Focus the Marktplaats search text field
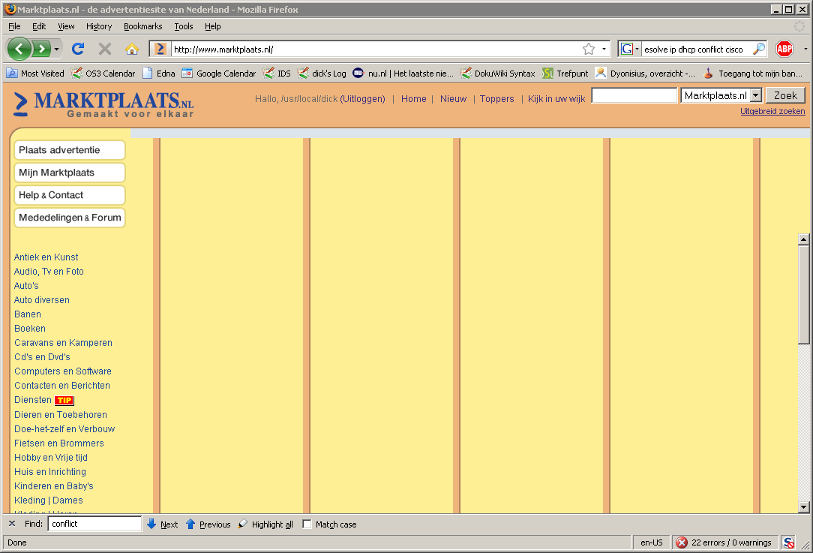The image size is (813, 553). tap(634, 95)
